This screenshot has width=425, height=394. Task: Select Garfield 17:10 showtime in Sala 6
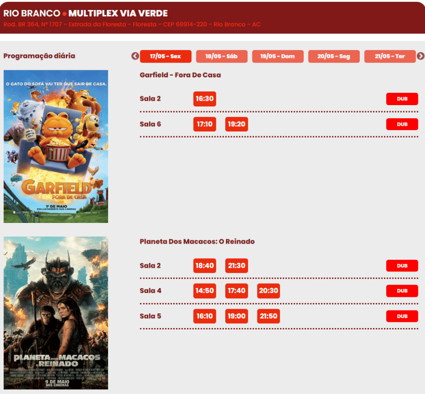204,124
